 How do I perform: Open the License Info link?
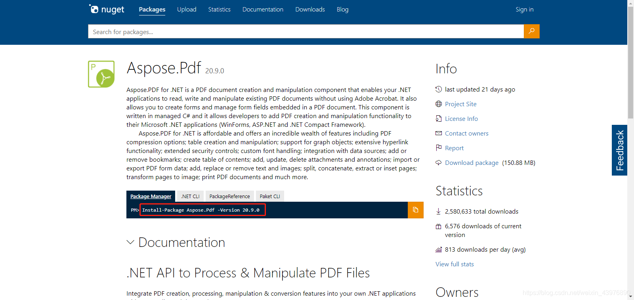coord(461,118)
